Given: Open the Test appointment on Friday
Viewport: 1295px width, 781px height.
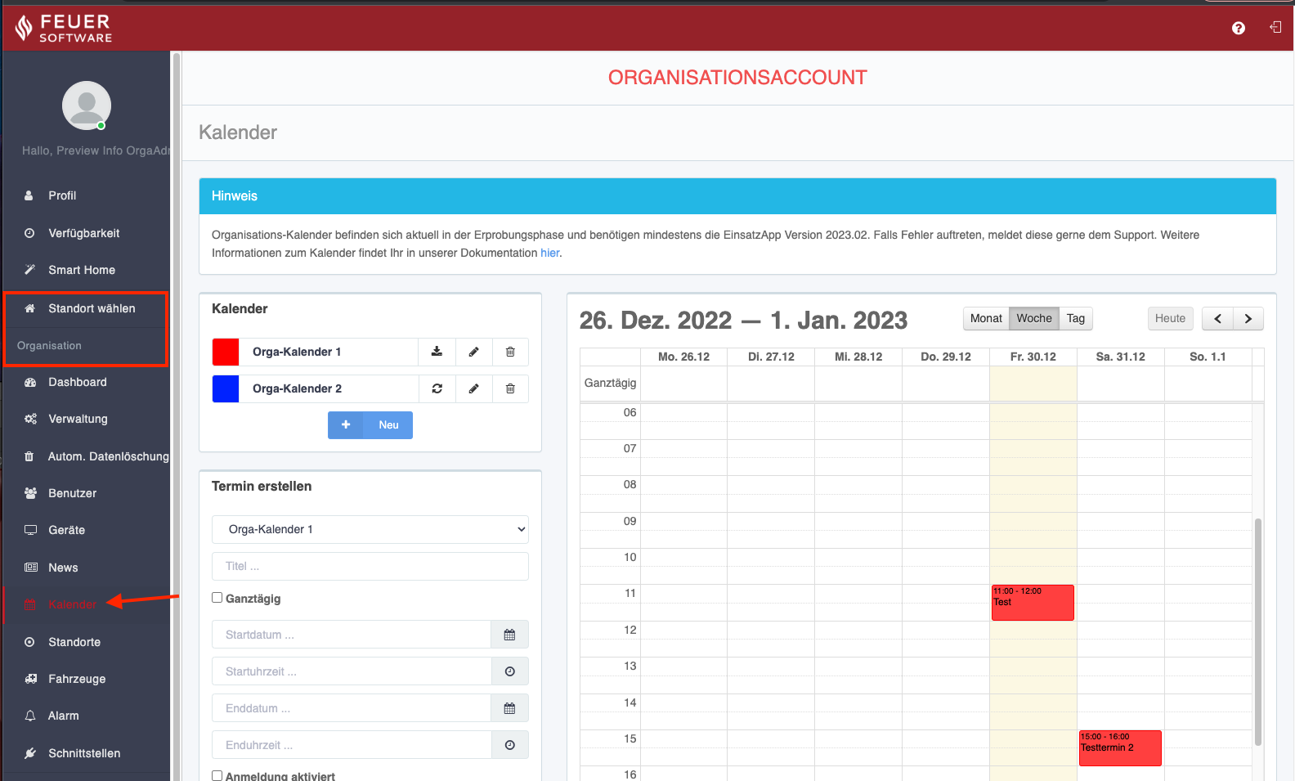Looking at the screenshot, I should tap(1032, 603).
